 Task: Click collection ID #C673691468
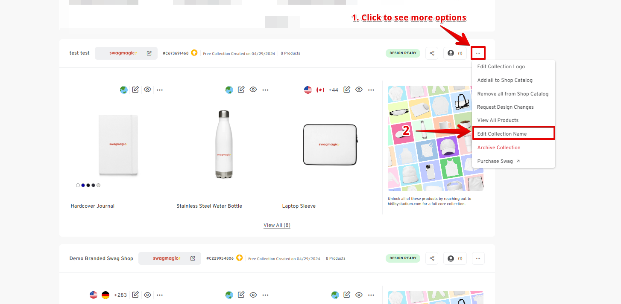pyautogui.click(x=176, y=53)
